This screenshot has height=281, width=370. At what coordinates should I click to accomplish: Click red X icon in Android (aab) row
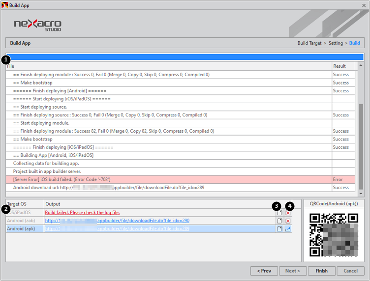click(x=288, y=221)
